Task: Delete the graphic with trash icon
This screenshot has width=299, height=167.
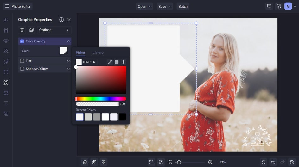Action: pos(22,30)
